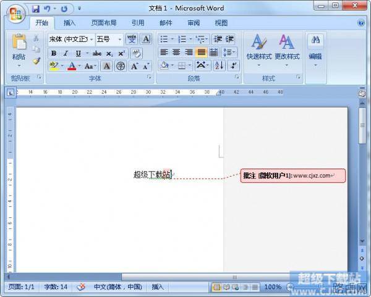This screenshot has width=371, height=297.
Task: Toggle underline formatting
Action: pos(79,54)
